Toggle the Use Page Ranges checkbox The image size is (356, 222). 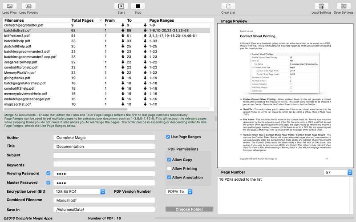[168, 137]
